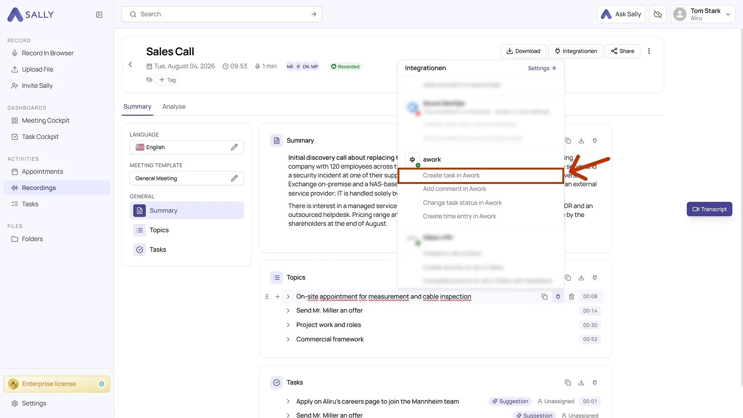Click the three-dot more options icon
The width and height of the screenshot is (743, 418).
click(649, 51)
